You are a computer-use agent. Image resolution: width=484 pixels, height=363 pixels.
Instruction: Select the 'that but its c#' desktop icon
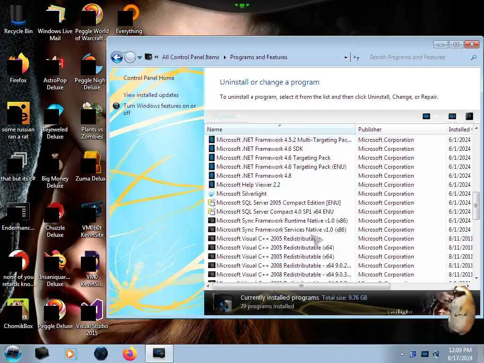point(18,167)
